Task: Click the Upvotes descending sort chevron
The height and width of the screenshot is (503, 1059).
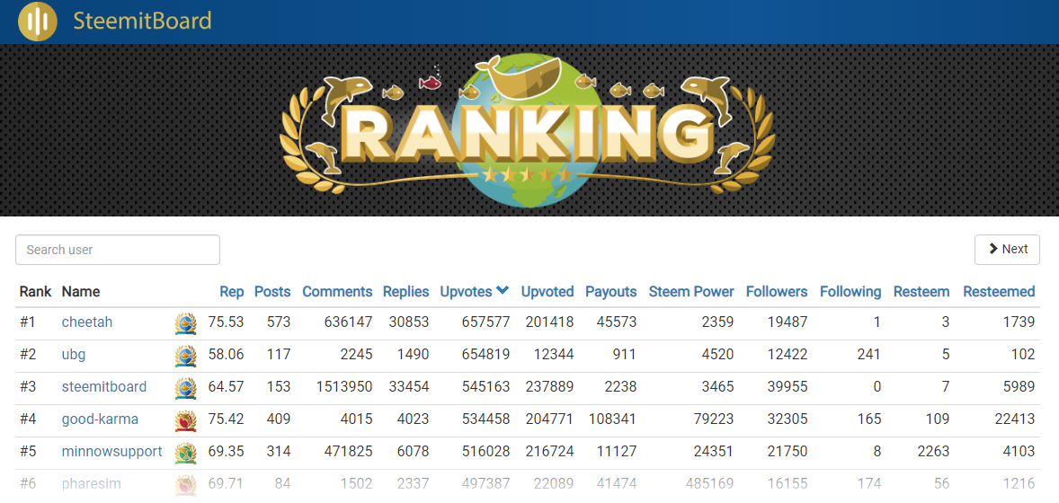Action: point(502,290)
